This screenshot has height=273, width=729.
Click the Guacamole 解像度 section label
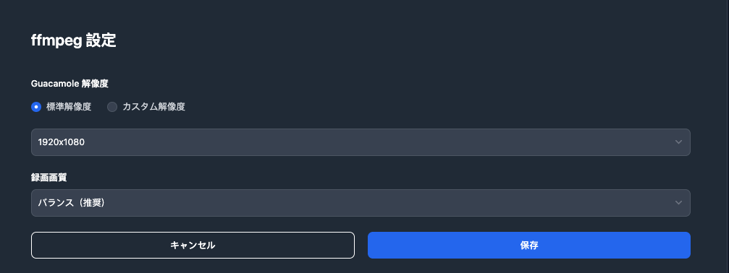pyautogui.click(x=69, y=84)
